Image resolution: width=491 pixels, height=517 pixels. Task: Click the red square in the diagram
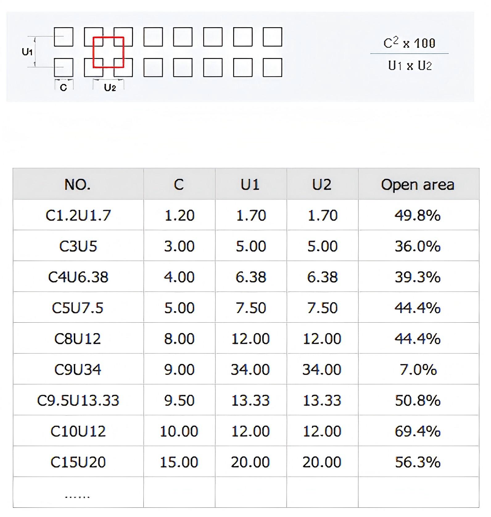pos(108,52)
